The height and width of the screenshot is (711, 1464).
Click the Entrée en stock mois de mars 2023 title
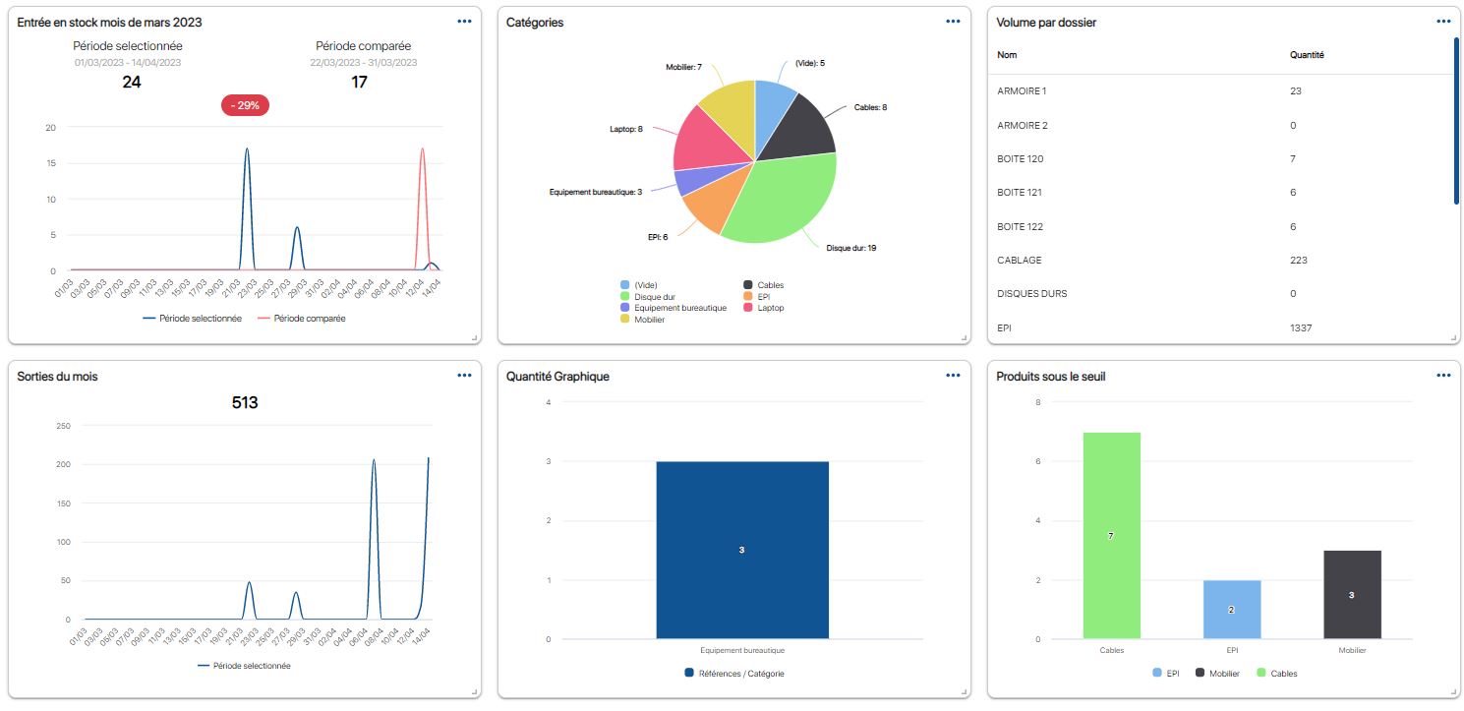[110, 22]
